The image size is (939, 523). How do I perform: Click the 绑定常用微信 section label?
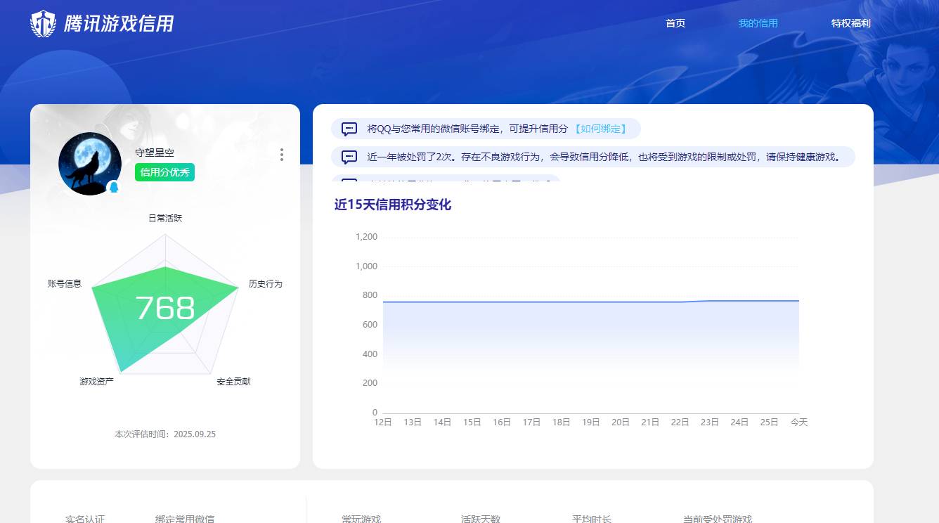point(186,518)
